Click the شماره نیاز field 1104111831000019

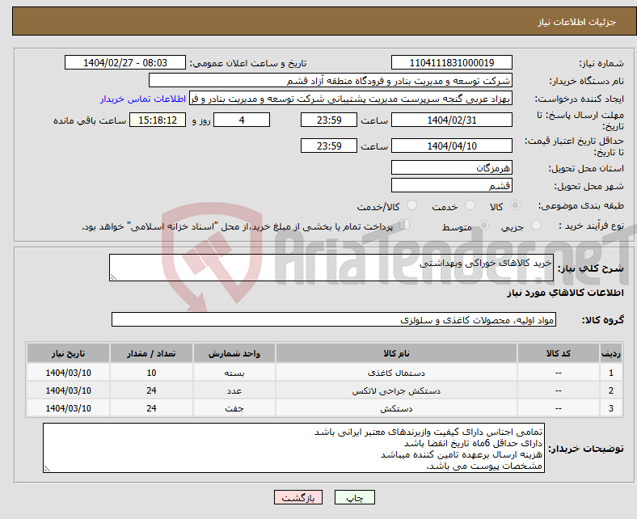coord(451,62)
